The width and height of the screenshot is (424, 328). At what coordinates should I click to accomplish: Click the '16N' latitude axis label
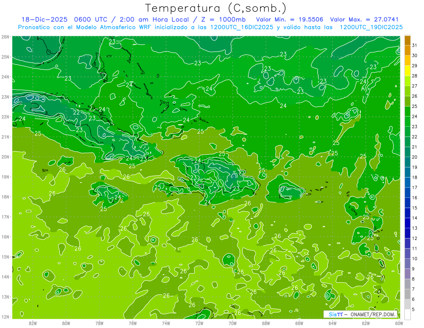5,237
